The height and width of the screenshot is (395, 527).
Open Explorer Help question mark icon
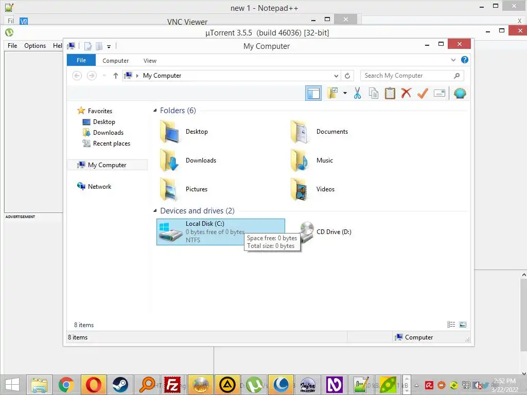465,60
